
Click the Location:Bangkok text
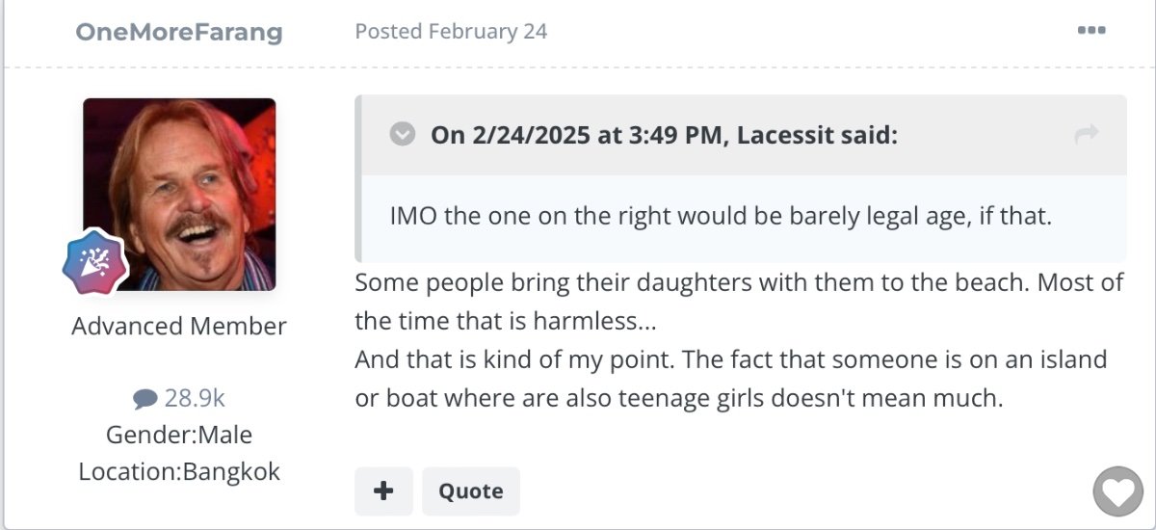[179, 471]
